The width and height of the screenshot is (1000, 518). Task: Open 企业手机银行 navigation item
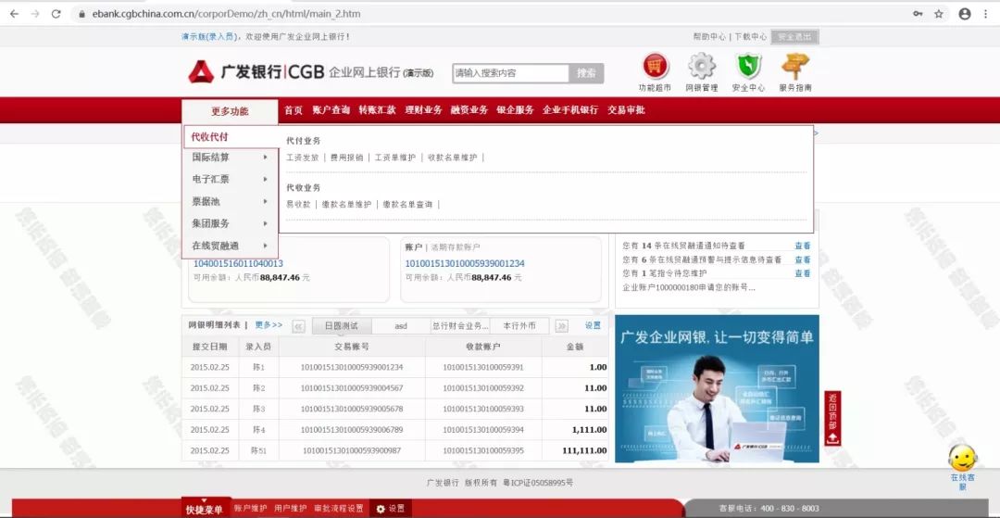coord(570,110)
